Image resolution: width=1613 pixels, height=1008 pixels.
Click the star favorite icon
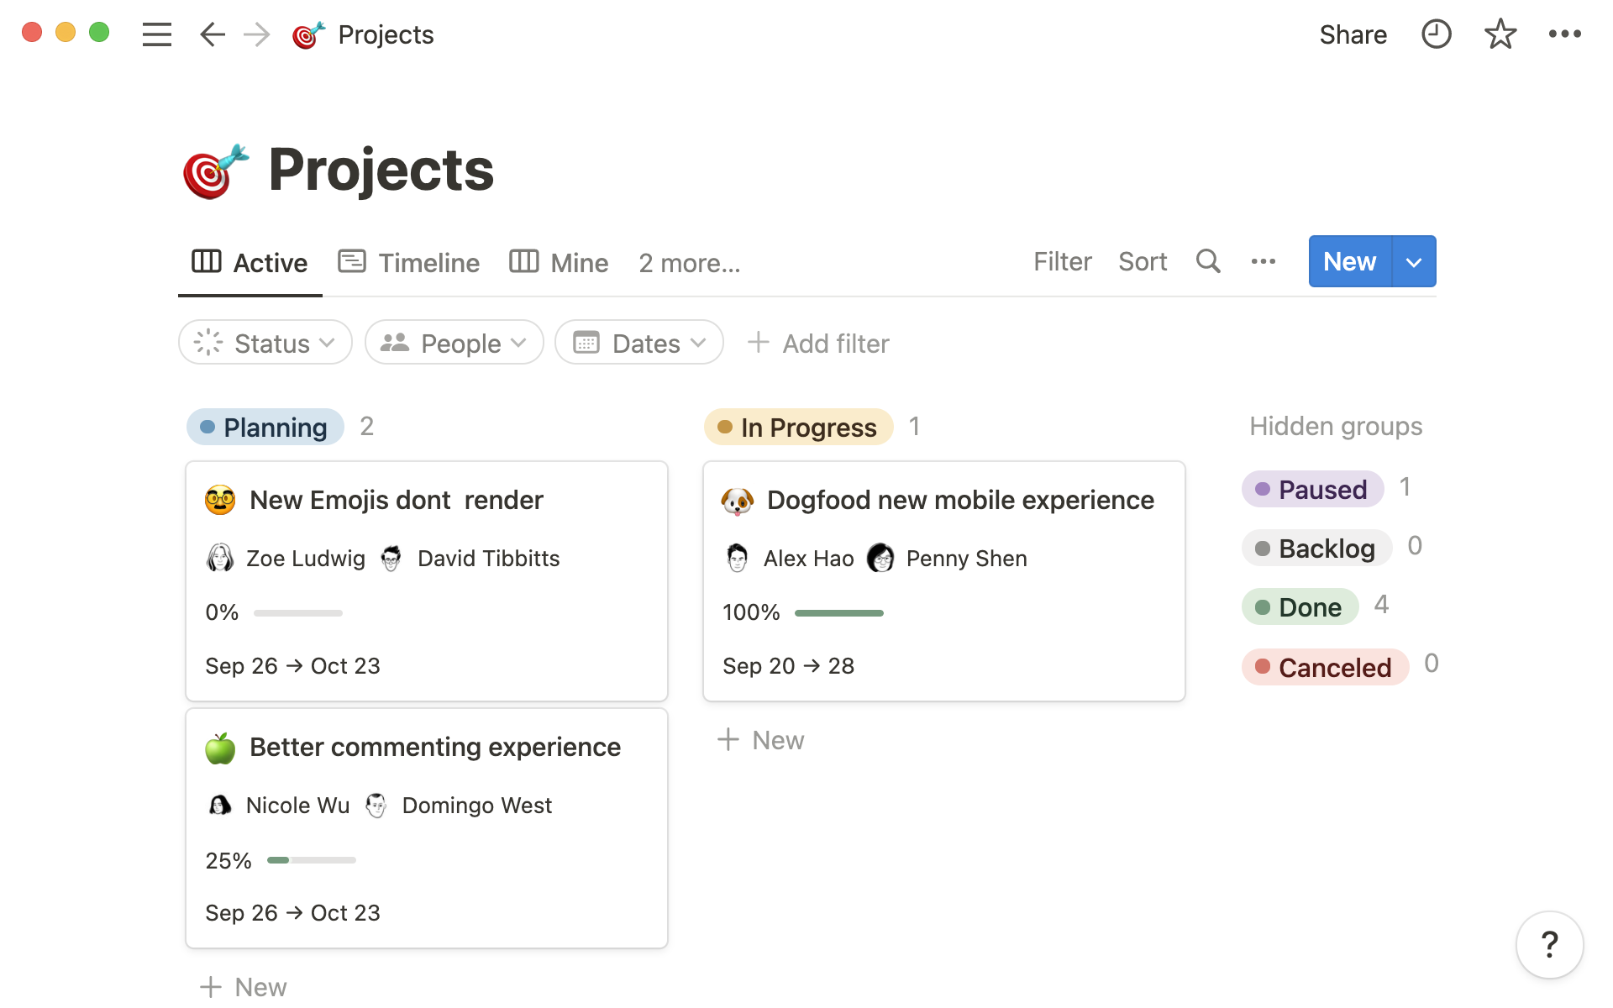pos(1500,34)
